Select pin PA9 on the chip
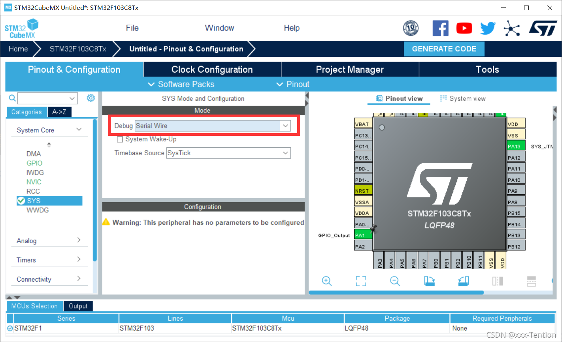The height and width of the screenshot is (342, 562). [516, 190]
